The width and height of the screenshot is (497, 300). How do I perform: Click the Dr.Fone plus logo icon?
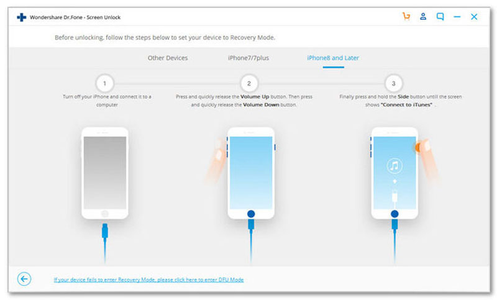(22, 17)
